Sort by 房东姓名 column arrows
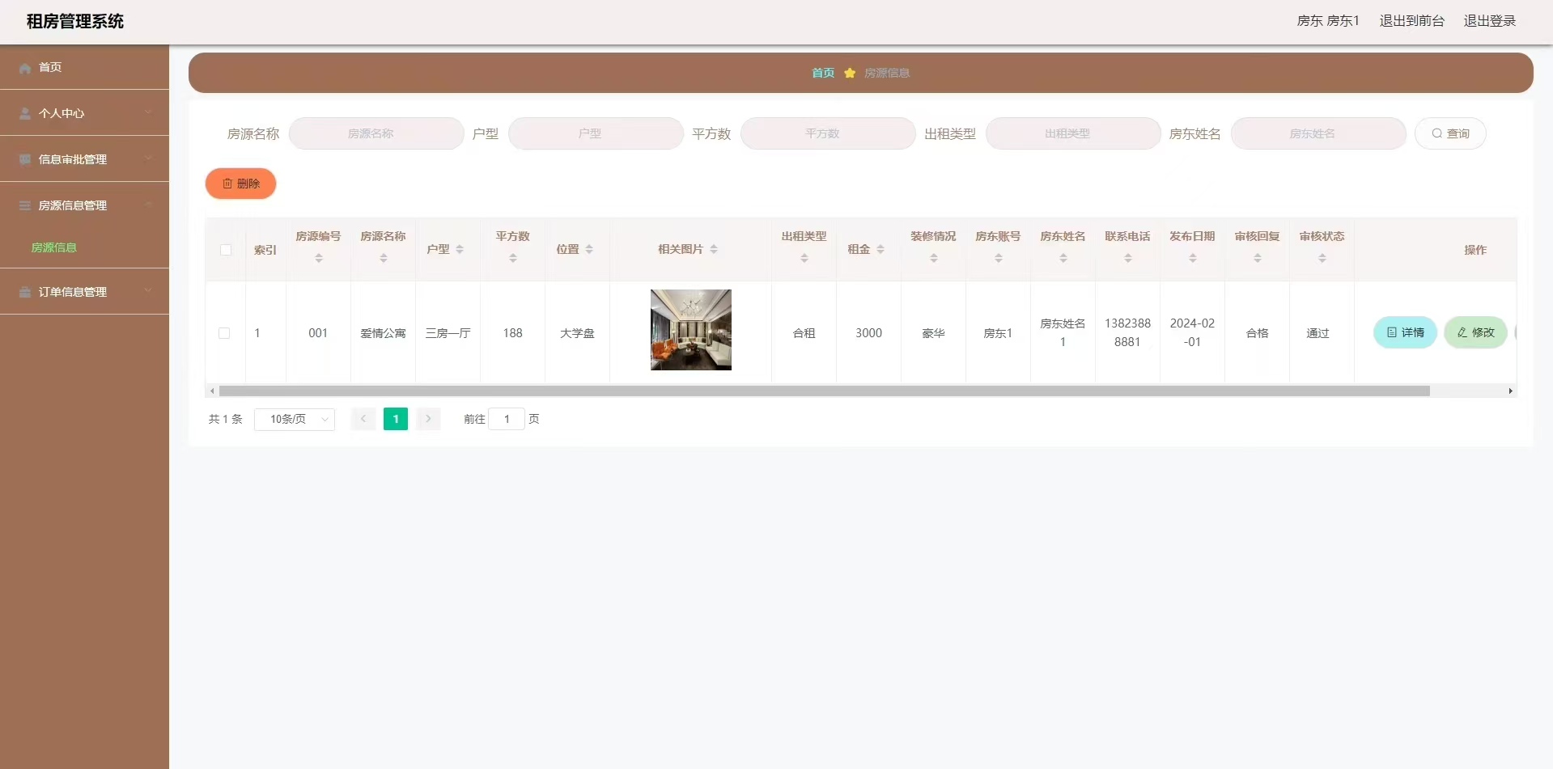Viewport: 1553px width, 769px height. pyautogui.click(x=1063, y=258)
